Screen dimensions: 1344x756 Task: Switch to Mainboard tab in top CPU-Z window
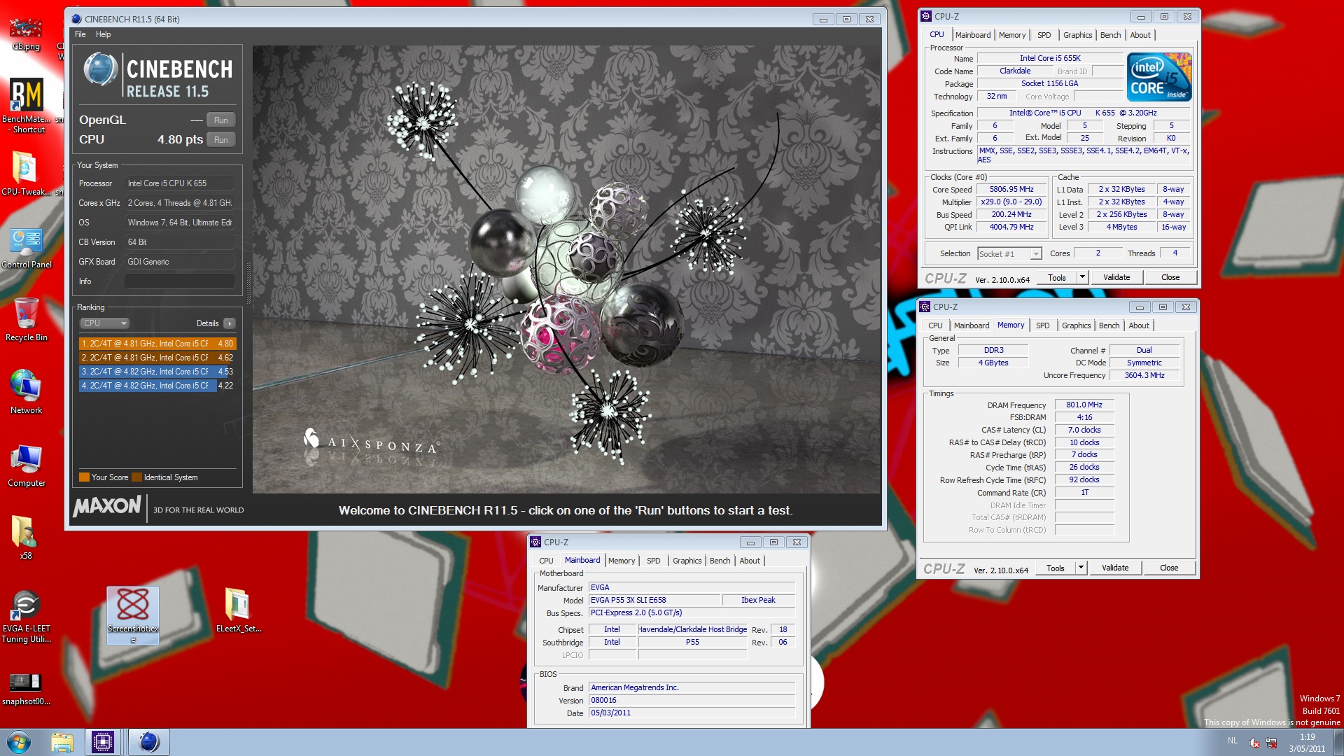[973, 35]
